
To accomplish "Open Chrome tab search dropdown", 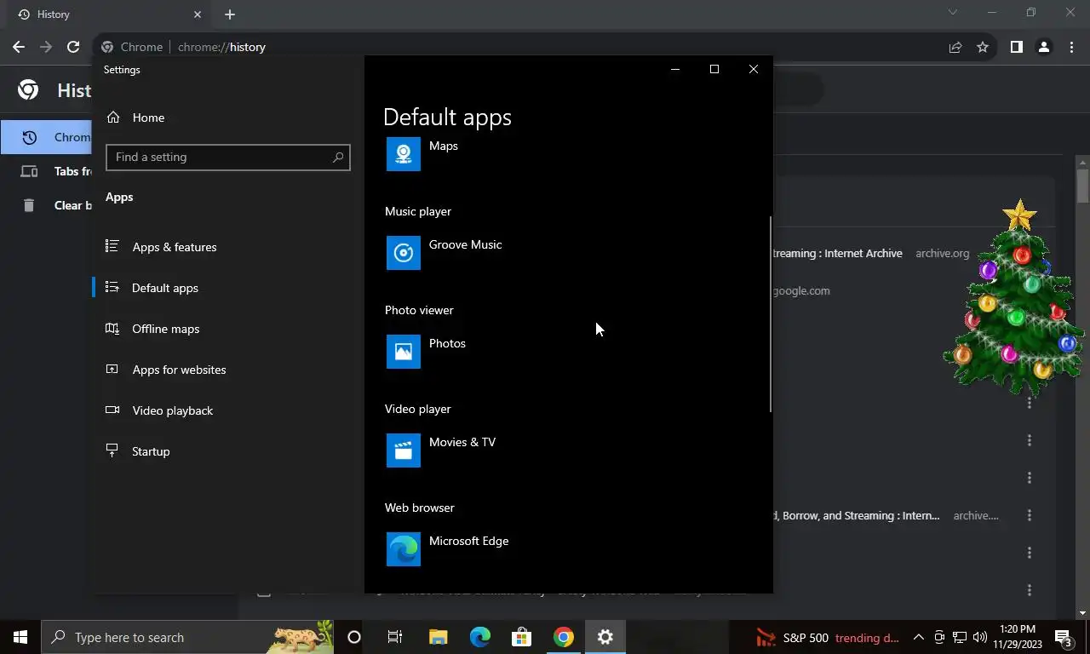I will [x=953, y=12].
